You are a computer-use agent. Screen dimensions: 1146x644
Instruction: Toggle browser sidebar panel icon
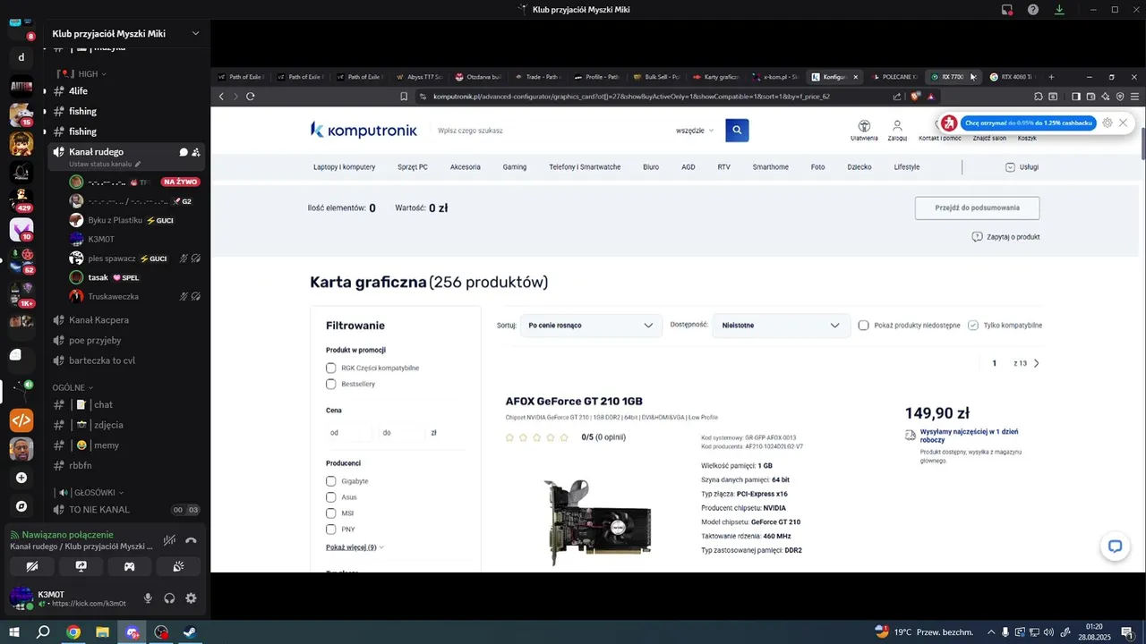click(x=1077, y=97)
